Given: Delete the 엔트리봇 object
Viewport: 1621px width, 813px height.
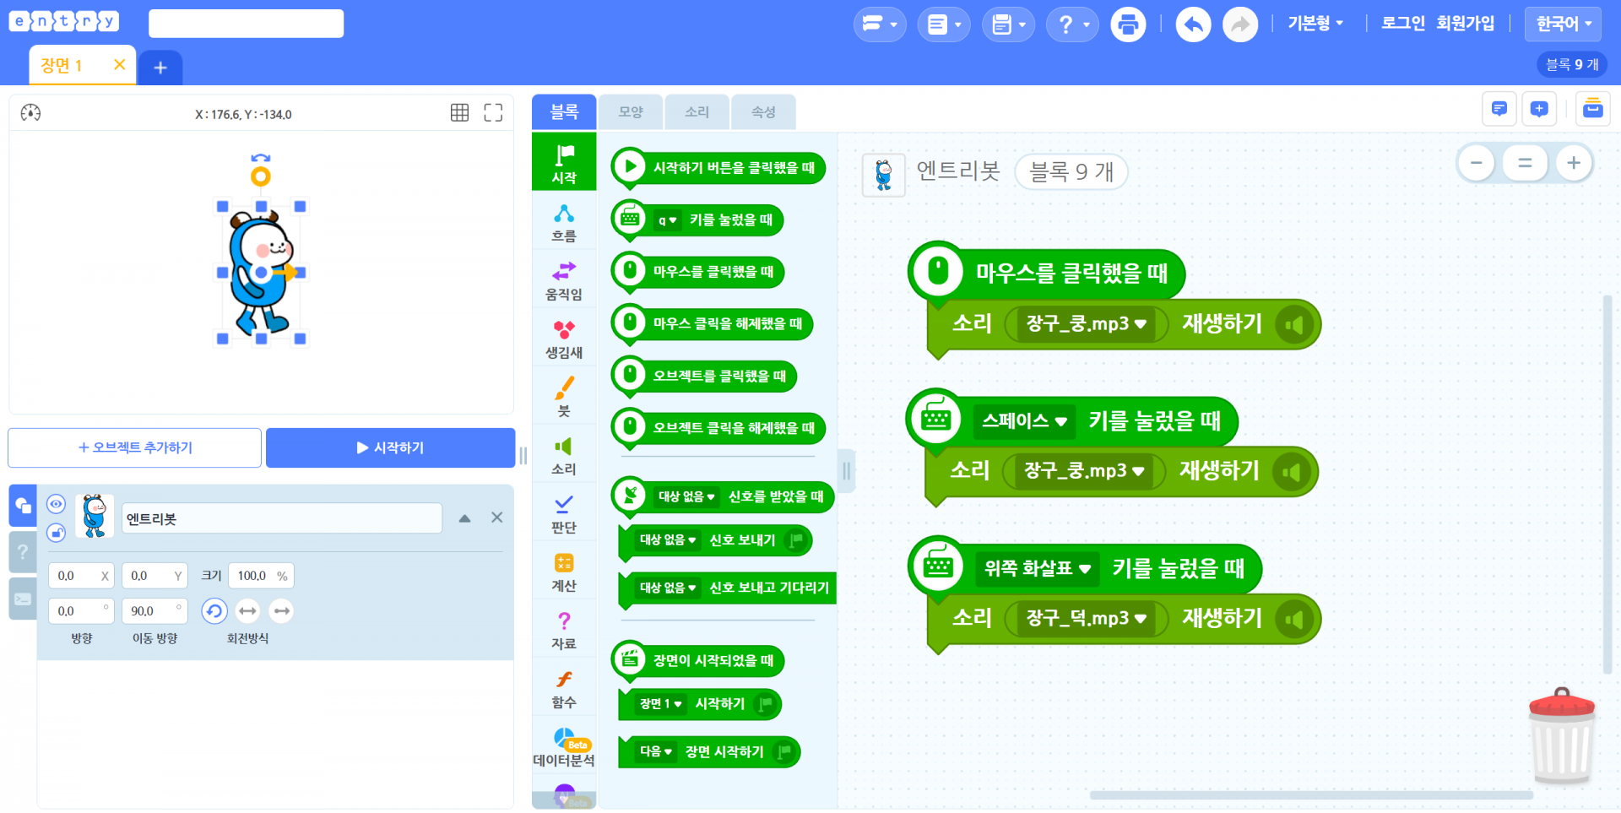Looking at the screenshot, I should (497, 518).
